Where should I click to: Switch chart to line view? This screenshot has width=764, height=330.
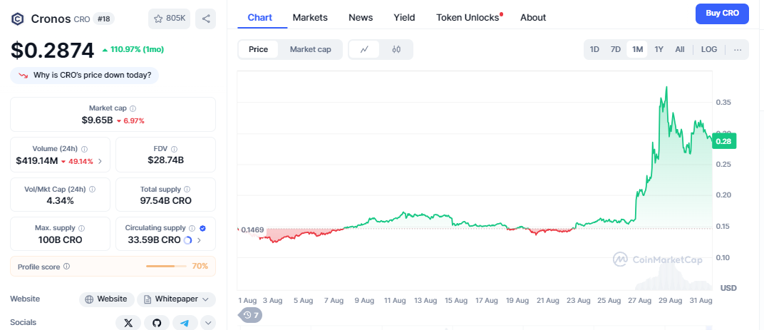tap(364, 49)
